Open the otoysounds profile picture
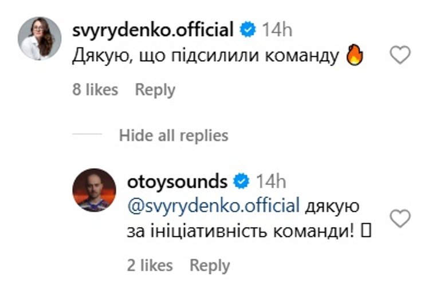The height and width of the screenshot is (285, 424). click(x=94, y=190)
